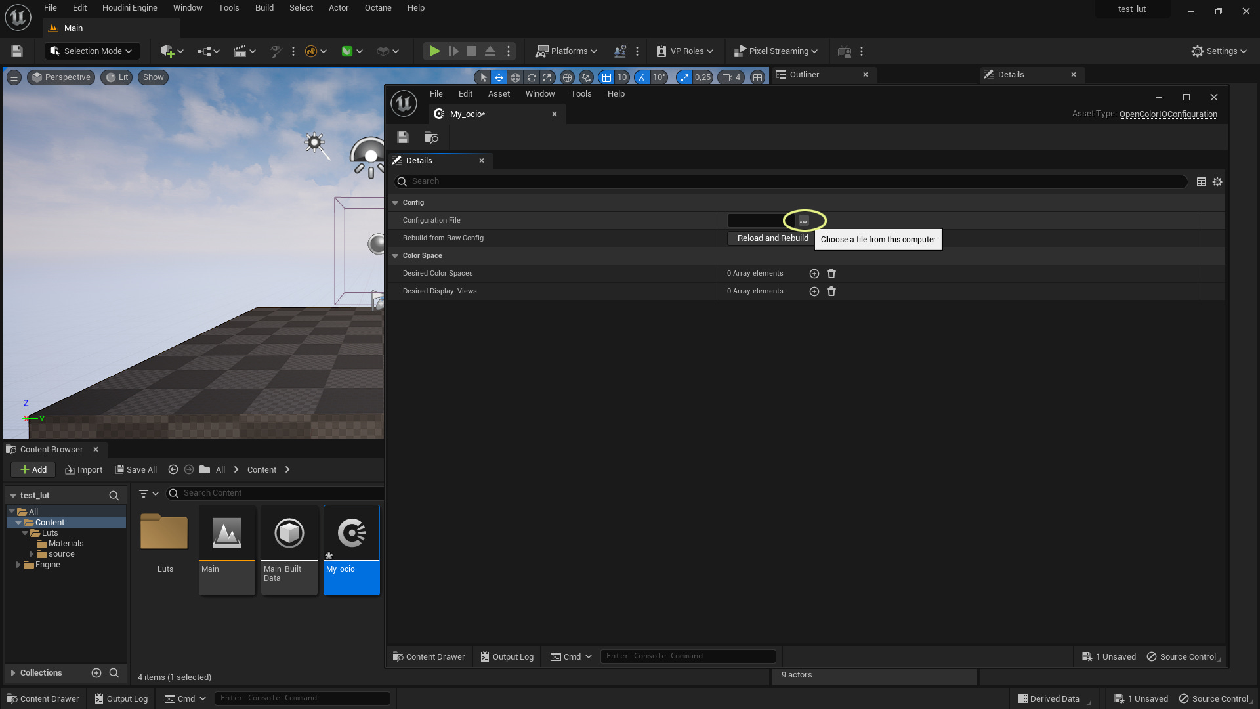Screen dimensions: 1260x709
Task: Maximize or restore the viewport layout
Action: (758, 77)
